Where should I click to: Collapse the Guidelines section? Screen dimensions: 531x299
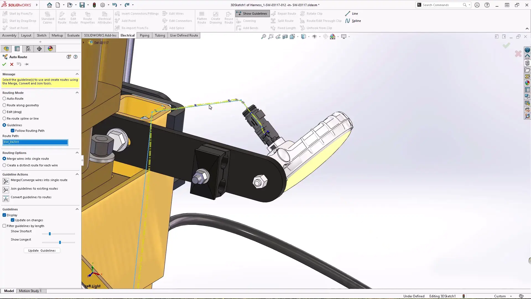[x=77, y=209]
